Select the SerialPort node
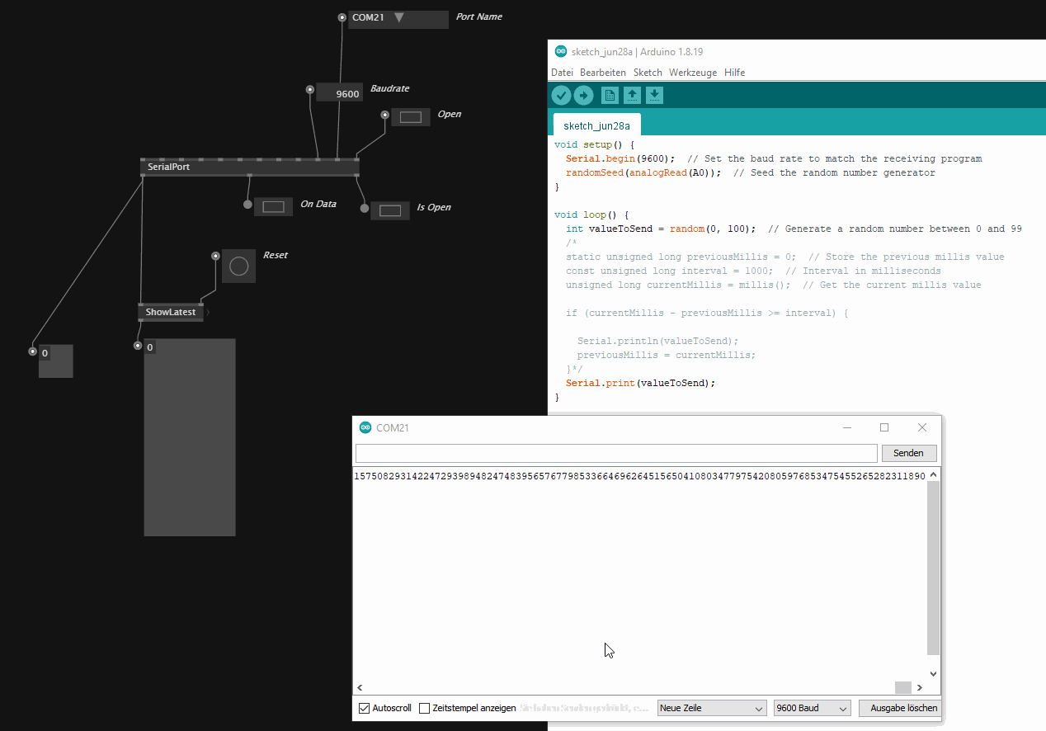This screenshot has width=1046, height=731. (250, 167)
